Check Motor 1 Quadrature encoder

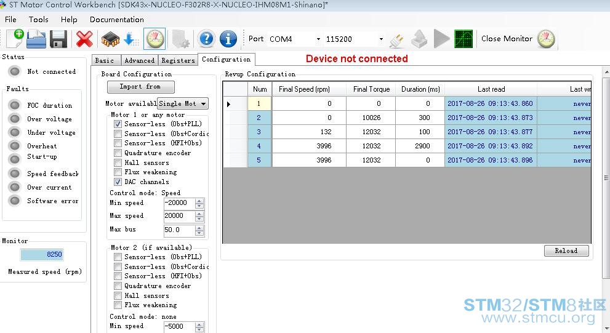pyautogui.click(x=118, y=153)
